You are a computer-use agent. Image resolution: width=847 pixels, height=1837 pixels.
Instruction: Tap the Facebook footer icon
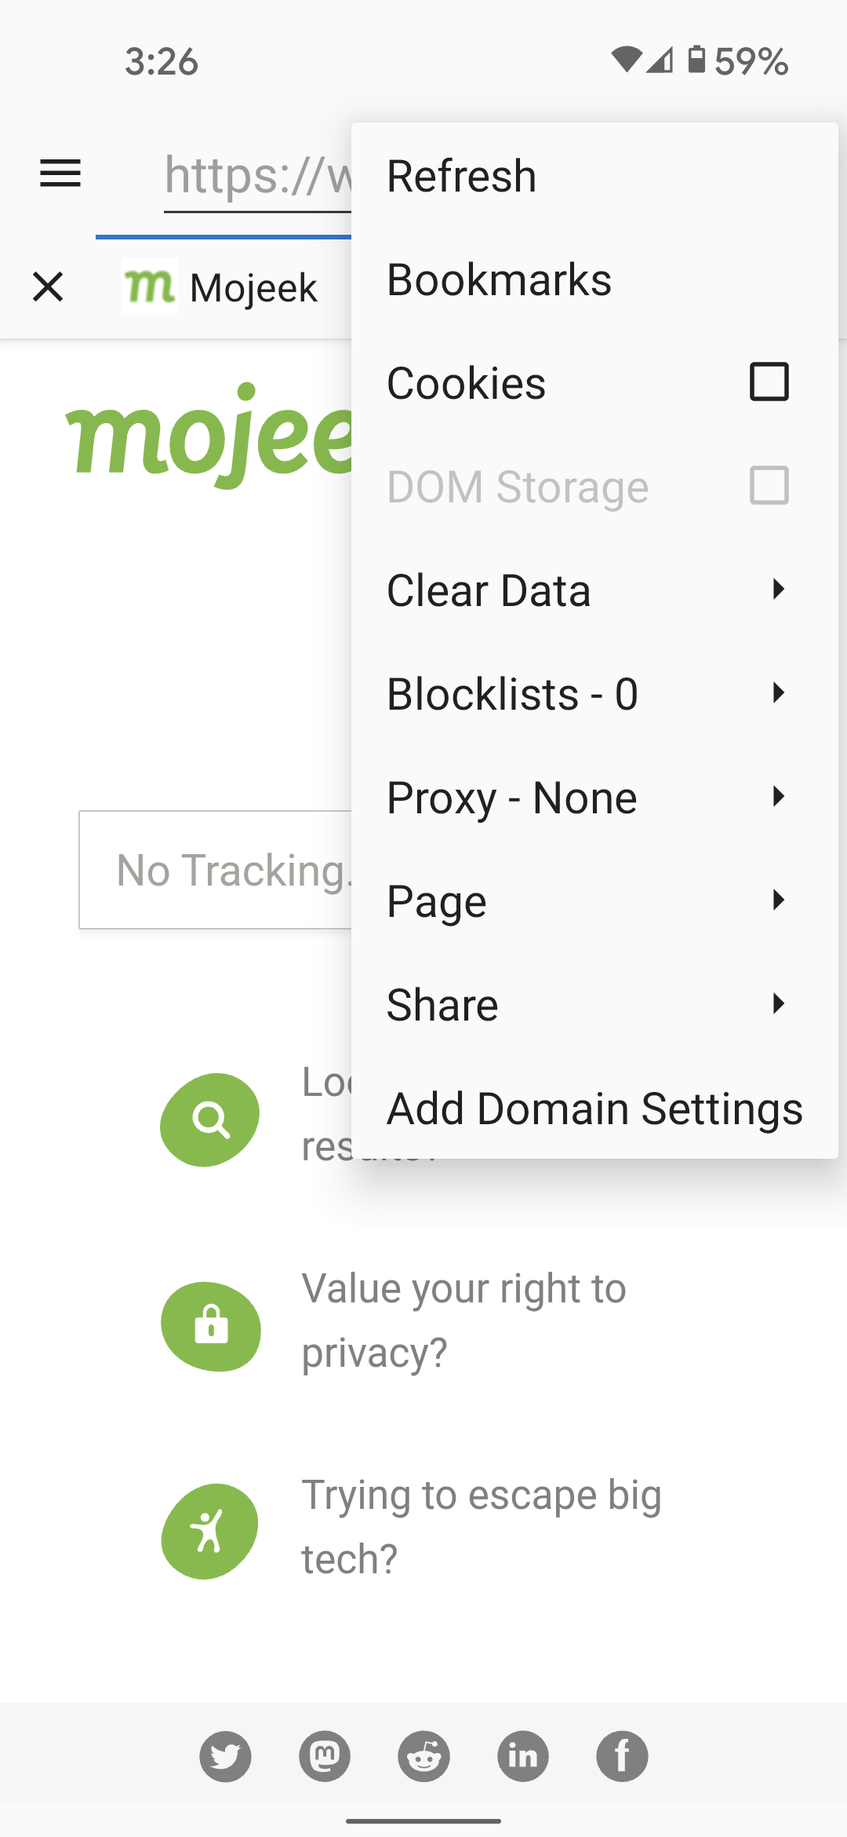pos(622,1756)
